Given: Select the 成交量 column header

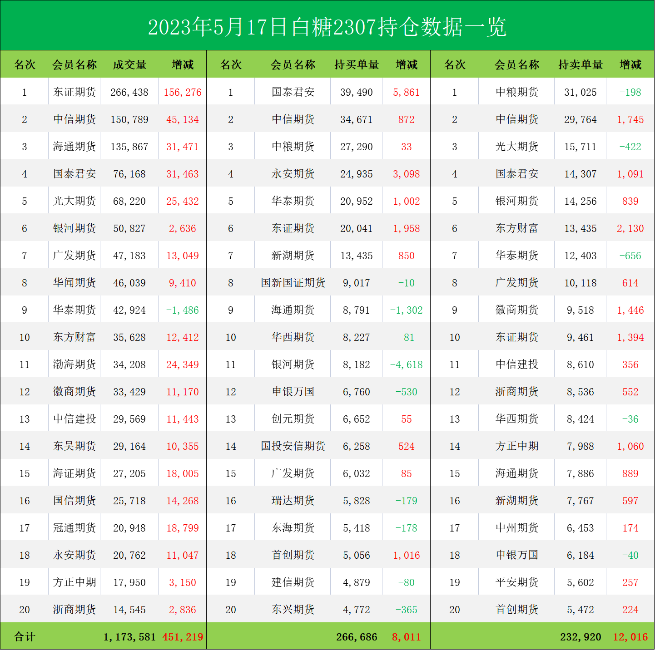Looking at the screenshot, I should (129, 64).
